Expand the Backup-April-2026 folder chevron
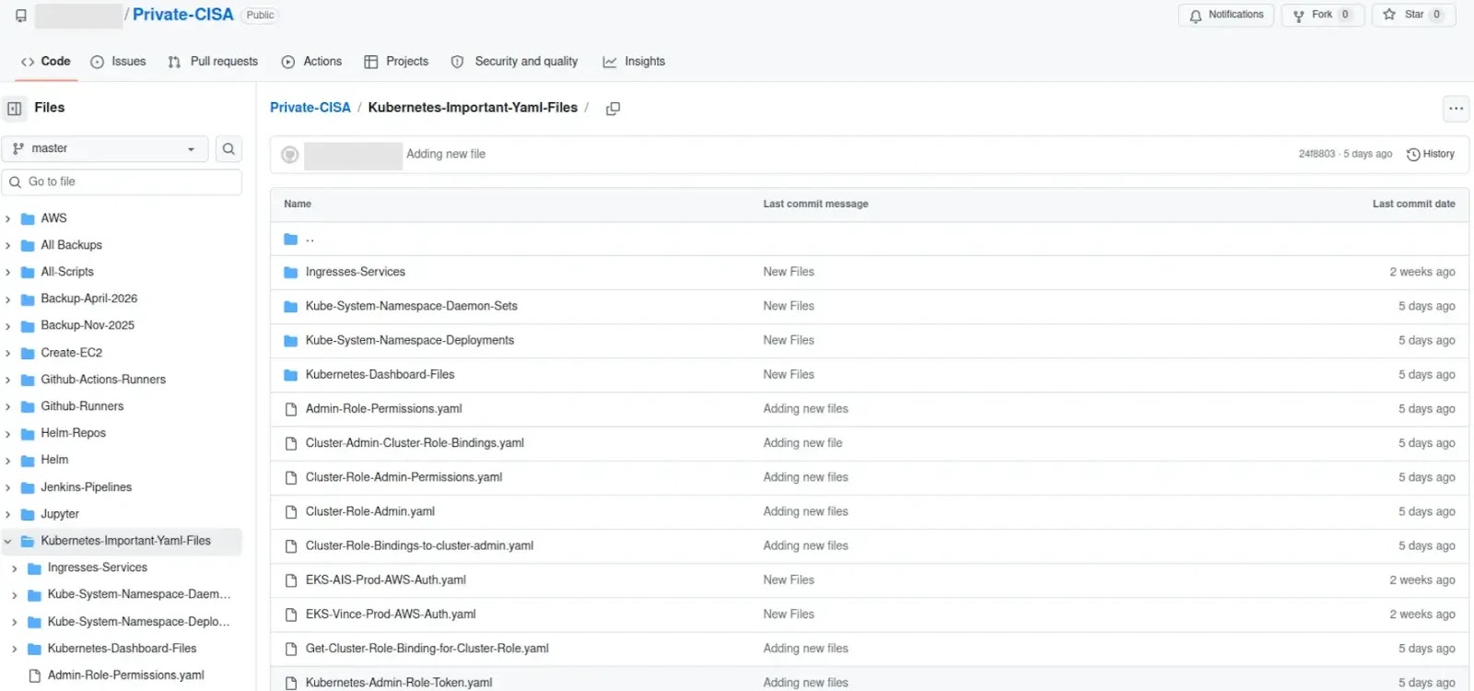This screenshot has height=691, width=1474. coord(8,299)
